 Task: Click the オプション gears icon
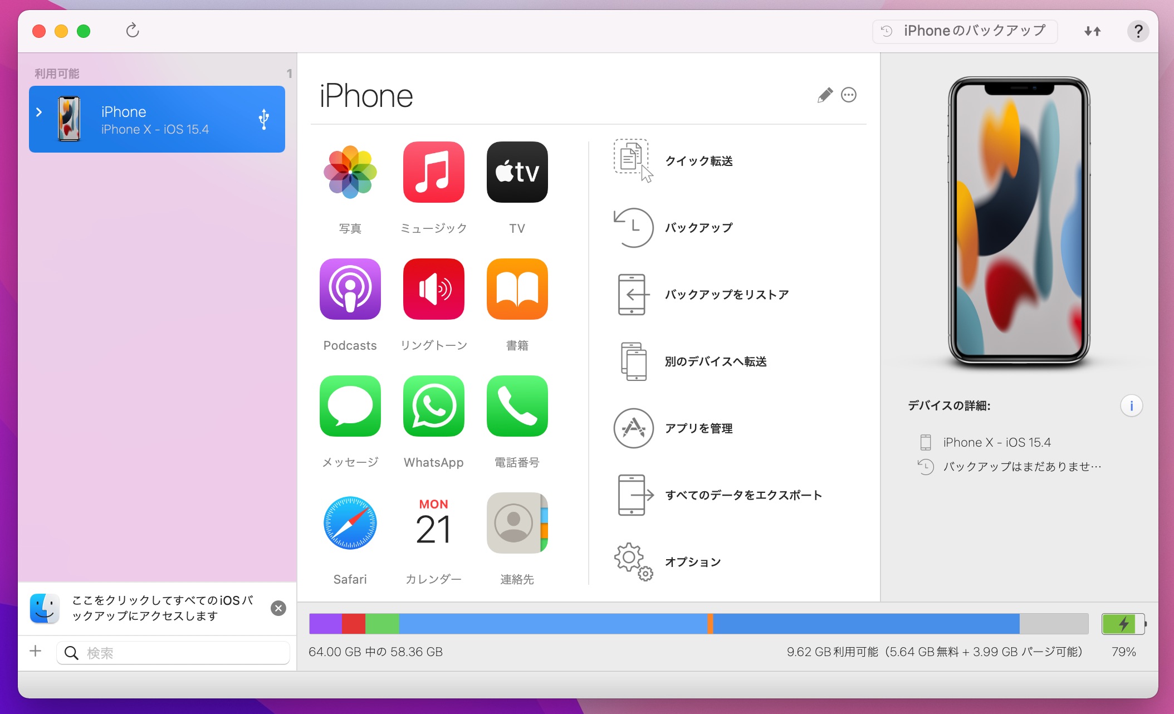(633, 561)
